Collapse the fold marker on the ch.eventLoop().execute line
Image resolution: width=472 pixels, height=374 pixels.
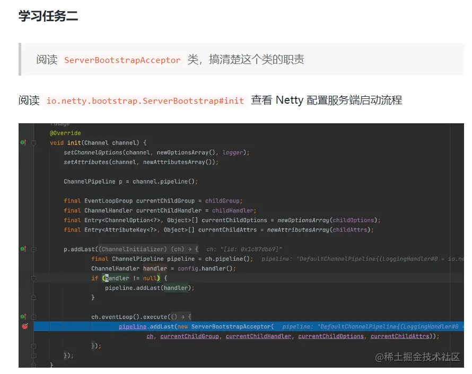coord(34,317)
